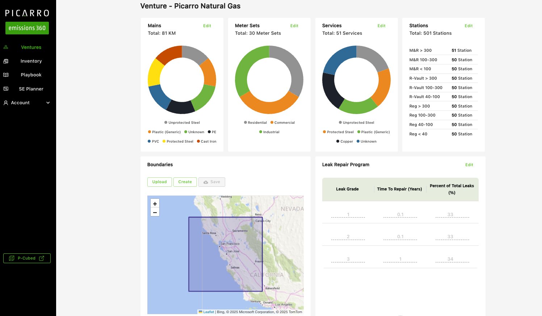This screenshot has height=316, width=542.
Task: Click 'Venture - Picarro Natural Gas' heading
Action: pos(190,6)
